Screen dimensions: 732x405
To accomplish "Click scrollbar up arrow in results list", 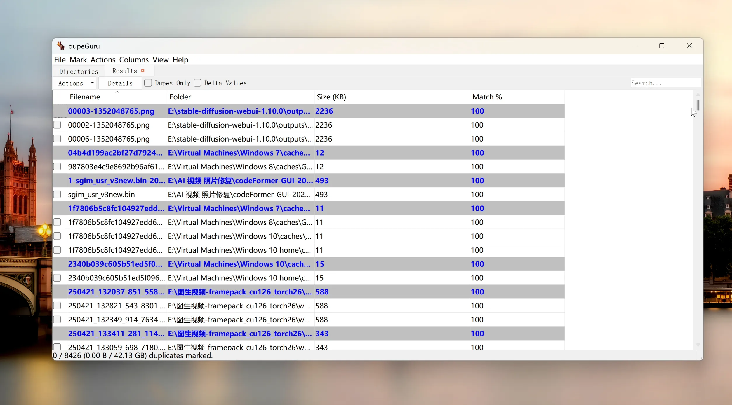I will pos(698,95).
